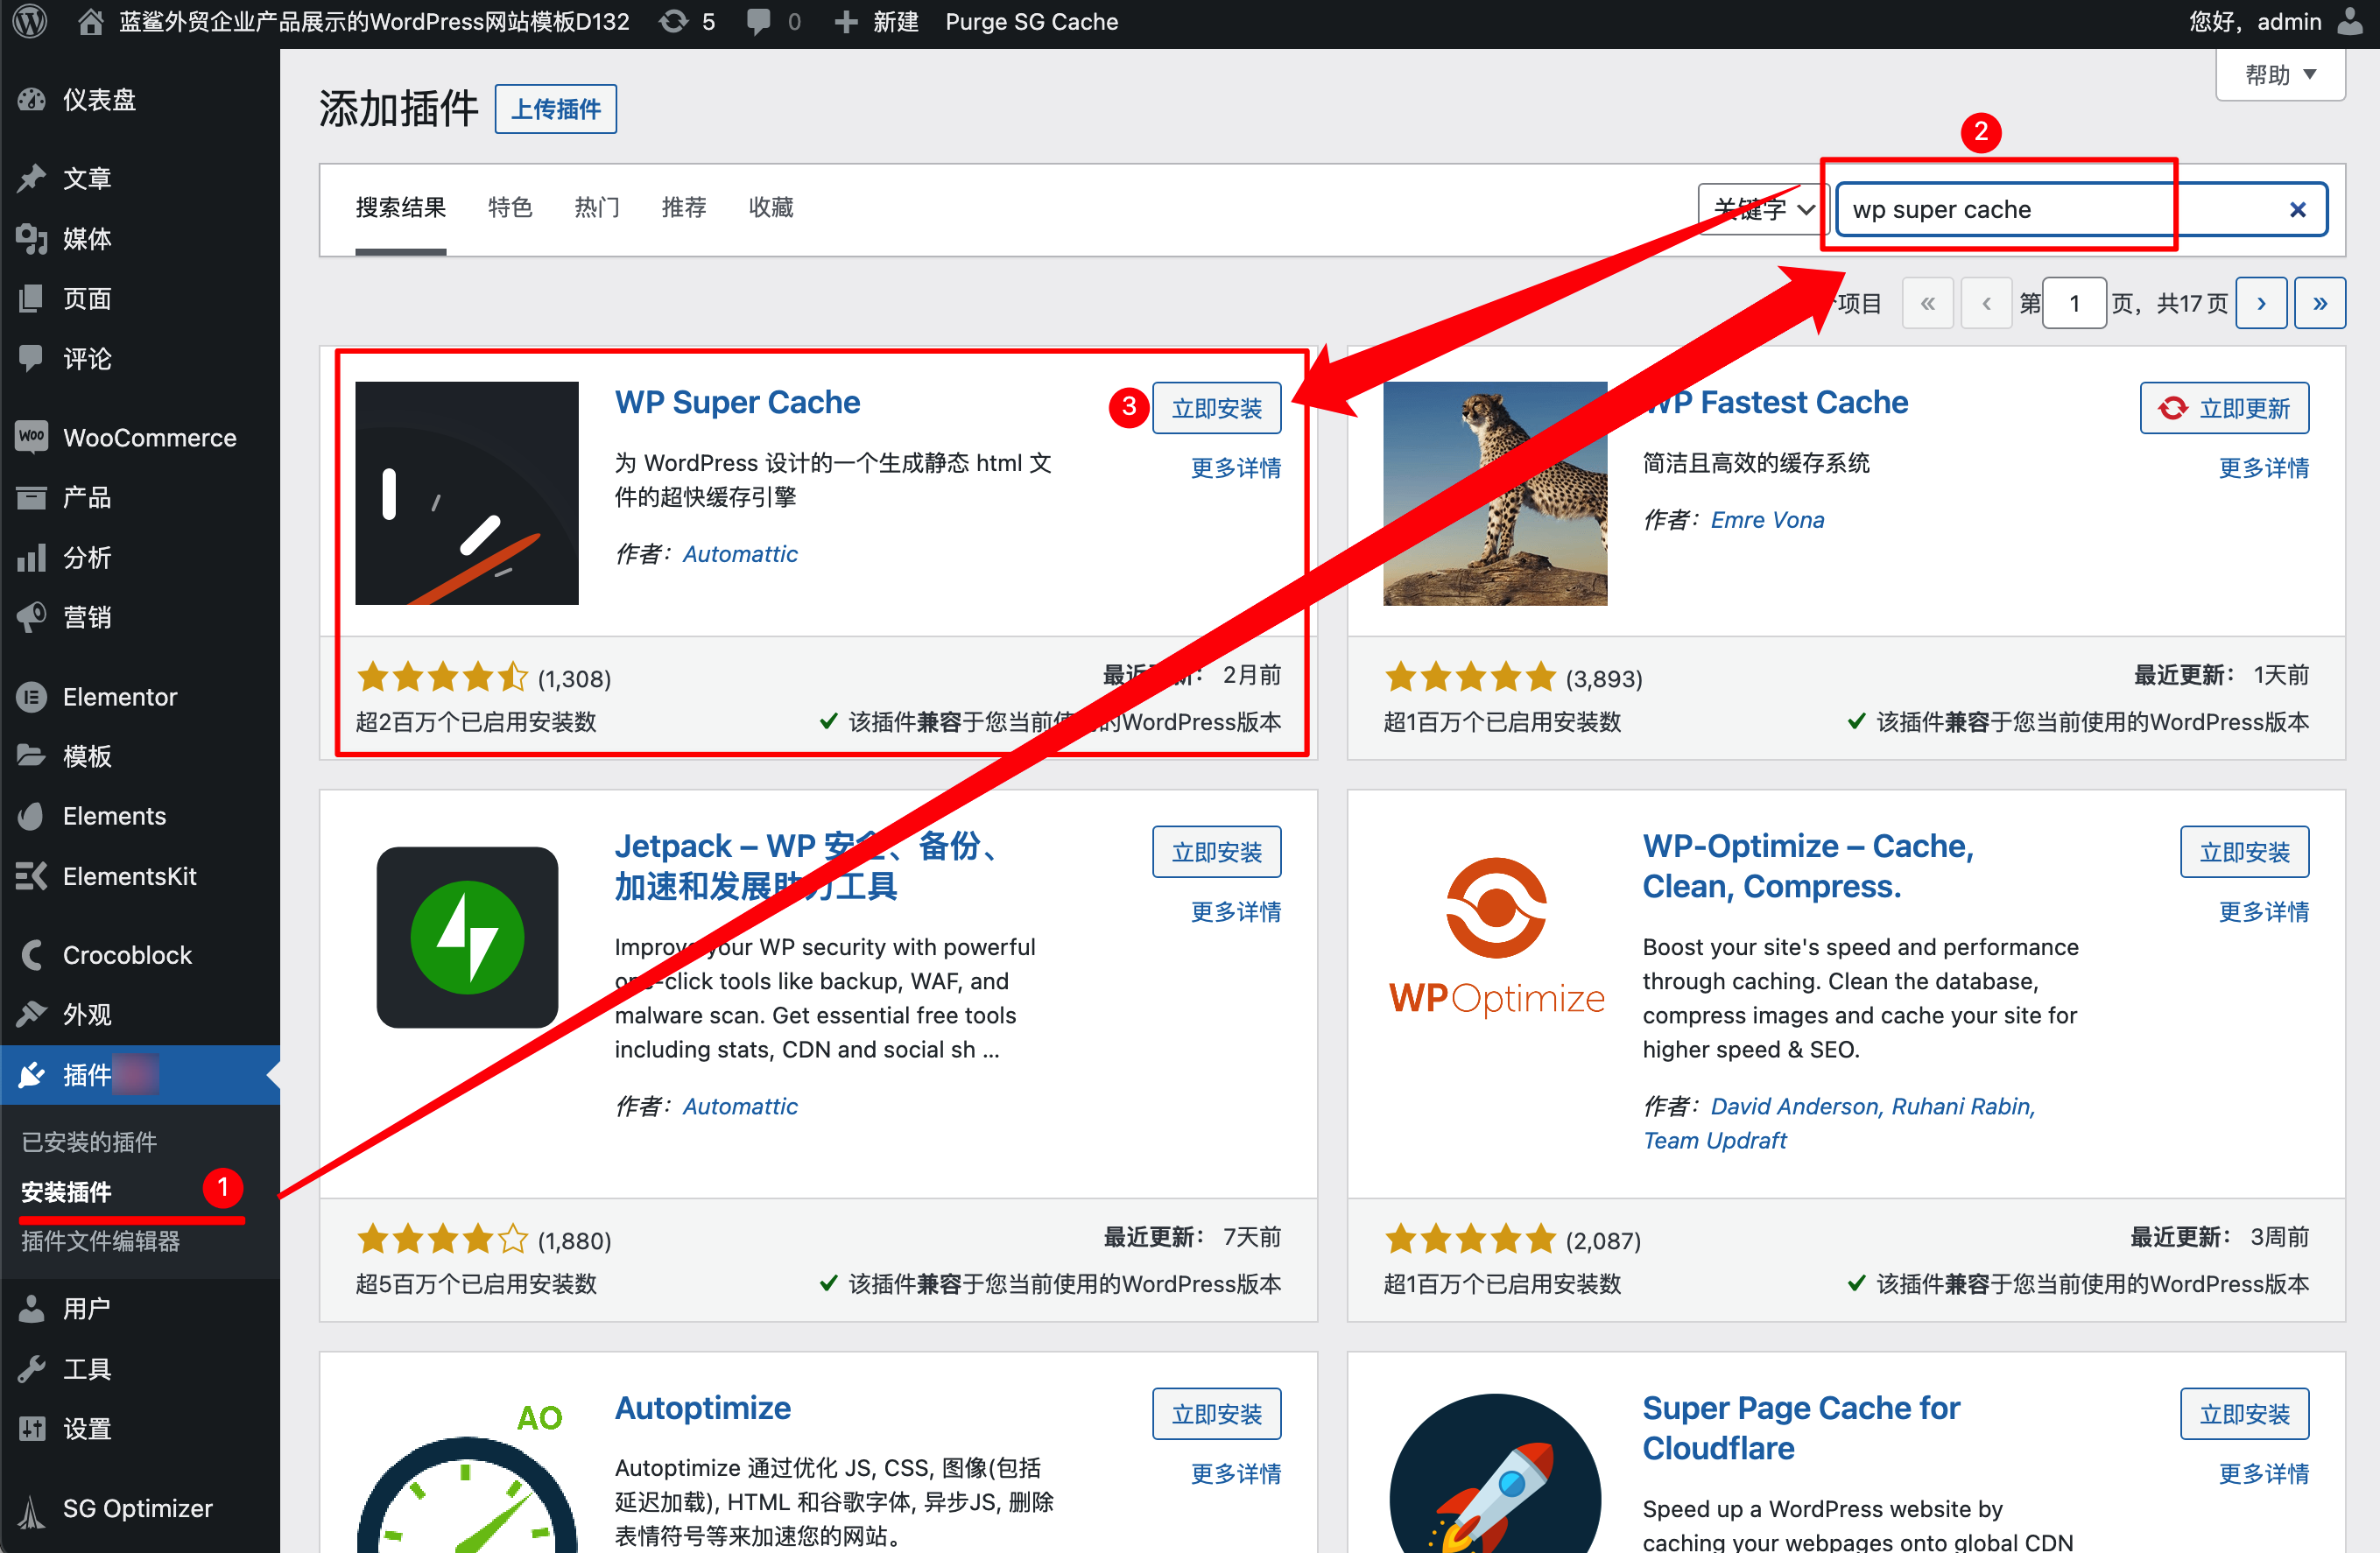Open author Emre Vona link
Image resolution: width=2380 pixels, height=1553 pixels.
tap(1766, 520)
